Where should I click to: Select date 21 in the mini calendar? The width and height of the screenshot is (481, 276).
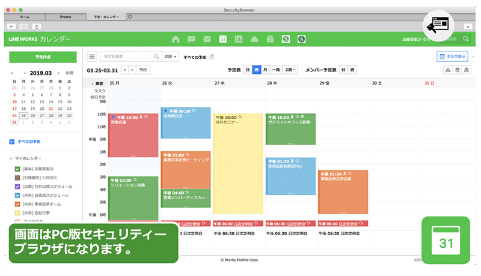click(x=51, y=109)
